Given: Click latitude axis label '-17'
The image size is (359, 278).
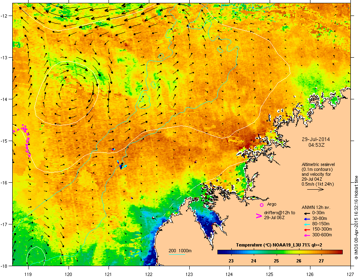Looking at the screenshot, I should tap(4, 224).
